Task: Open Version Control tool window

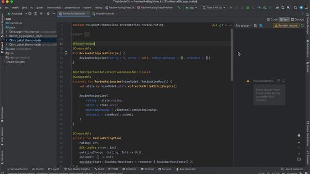Action: pyautogui.click(x=17, y=169)
